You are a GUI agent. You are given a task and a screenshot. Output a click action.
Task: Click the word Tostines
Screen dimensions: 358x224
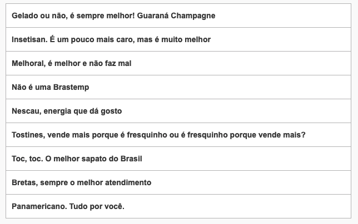(29, 135)
